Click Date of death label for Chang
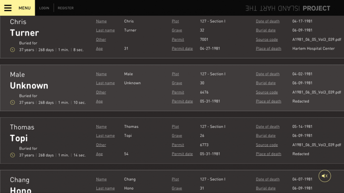This screenshot has width=344, height=193. 267,180
